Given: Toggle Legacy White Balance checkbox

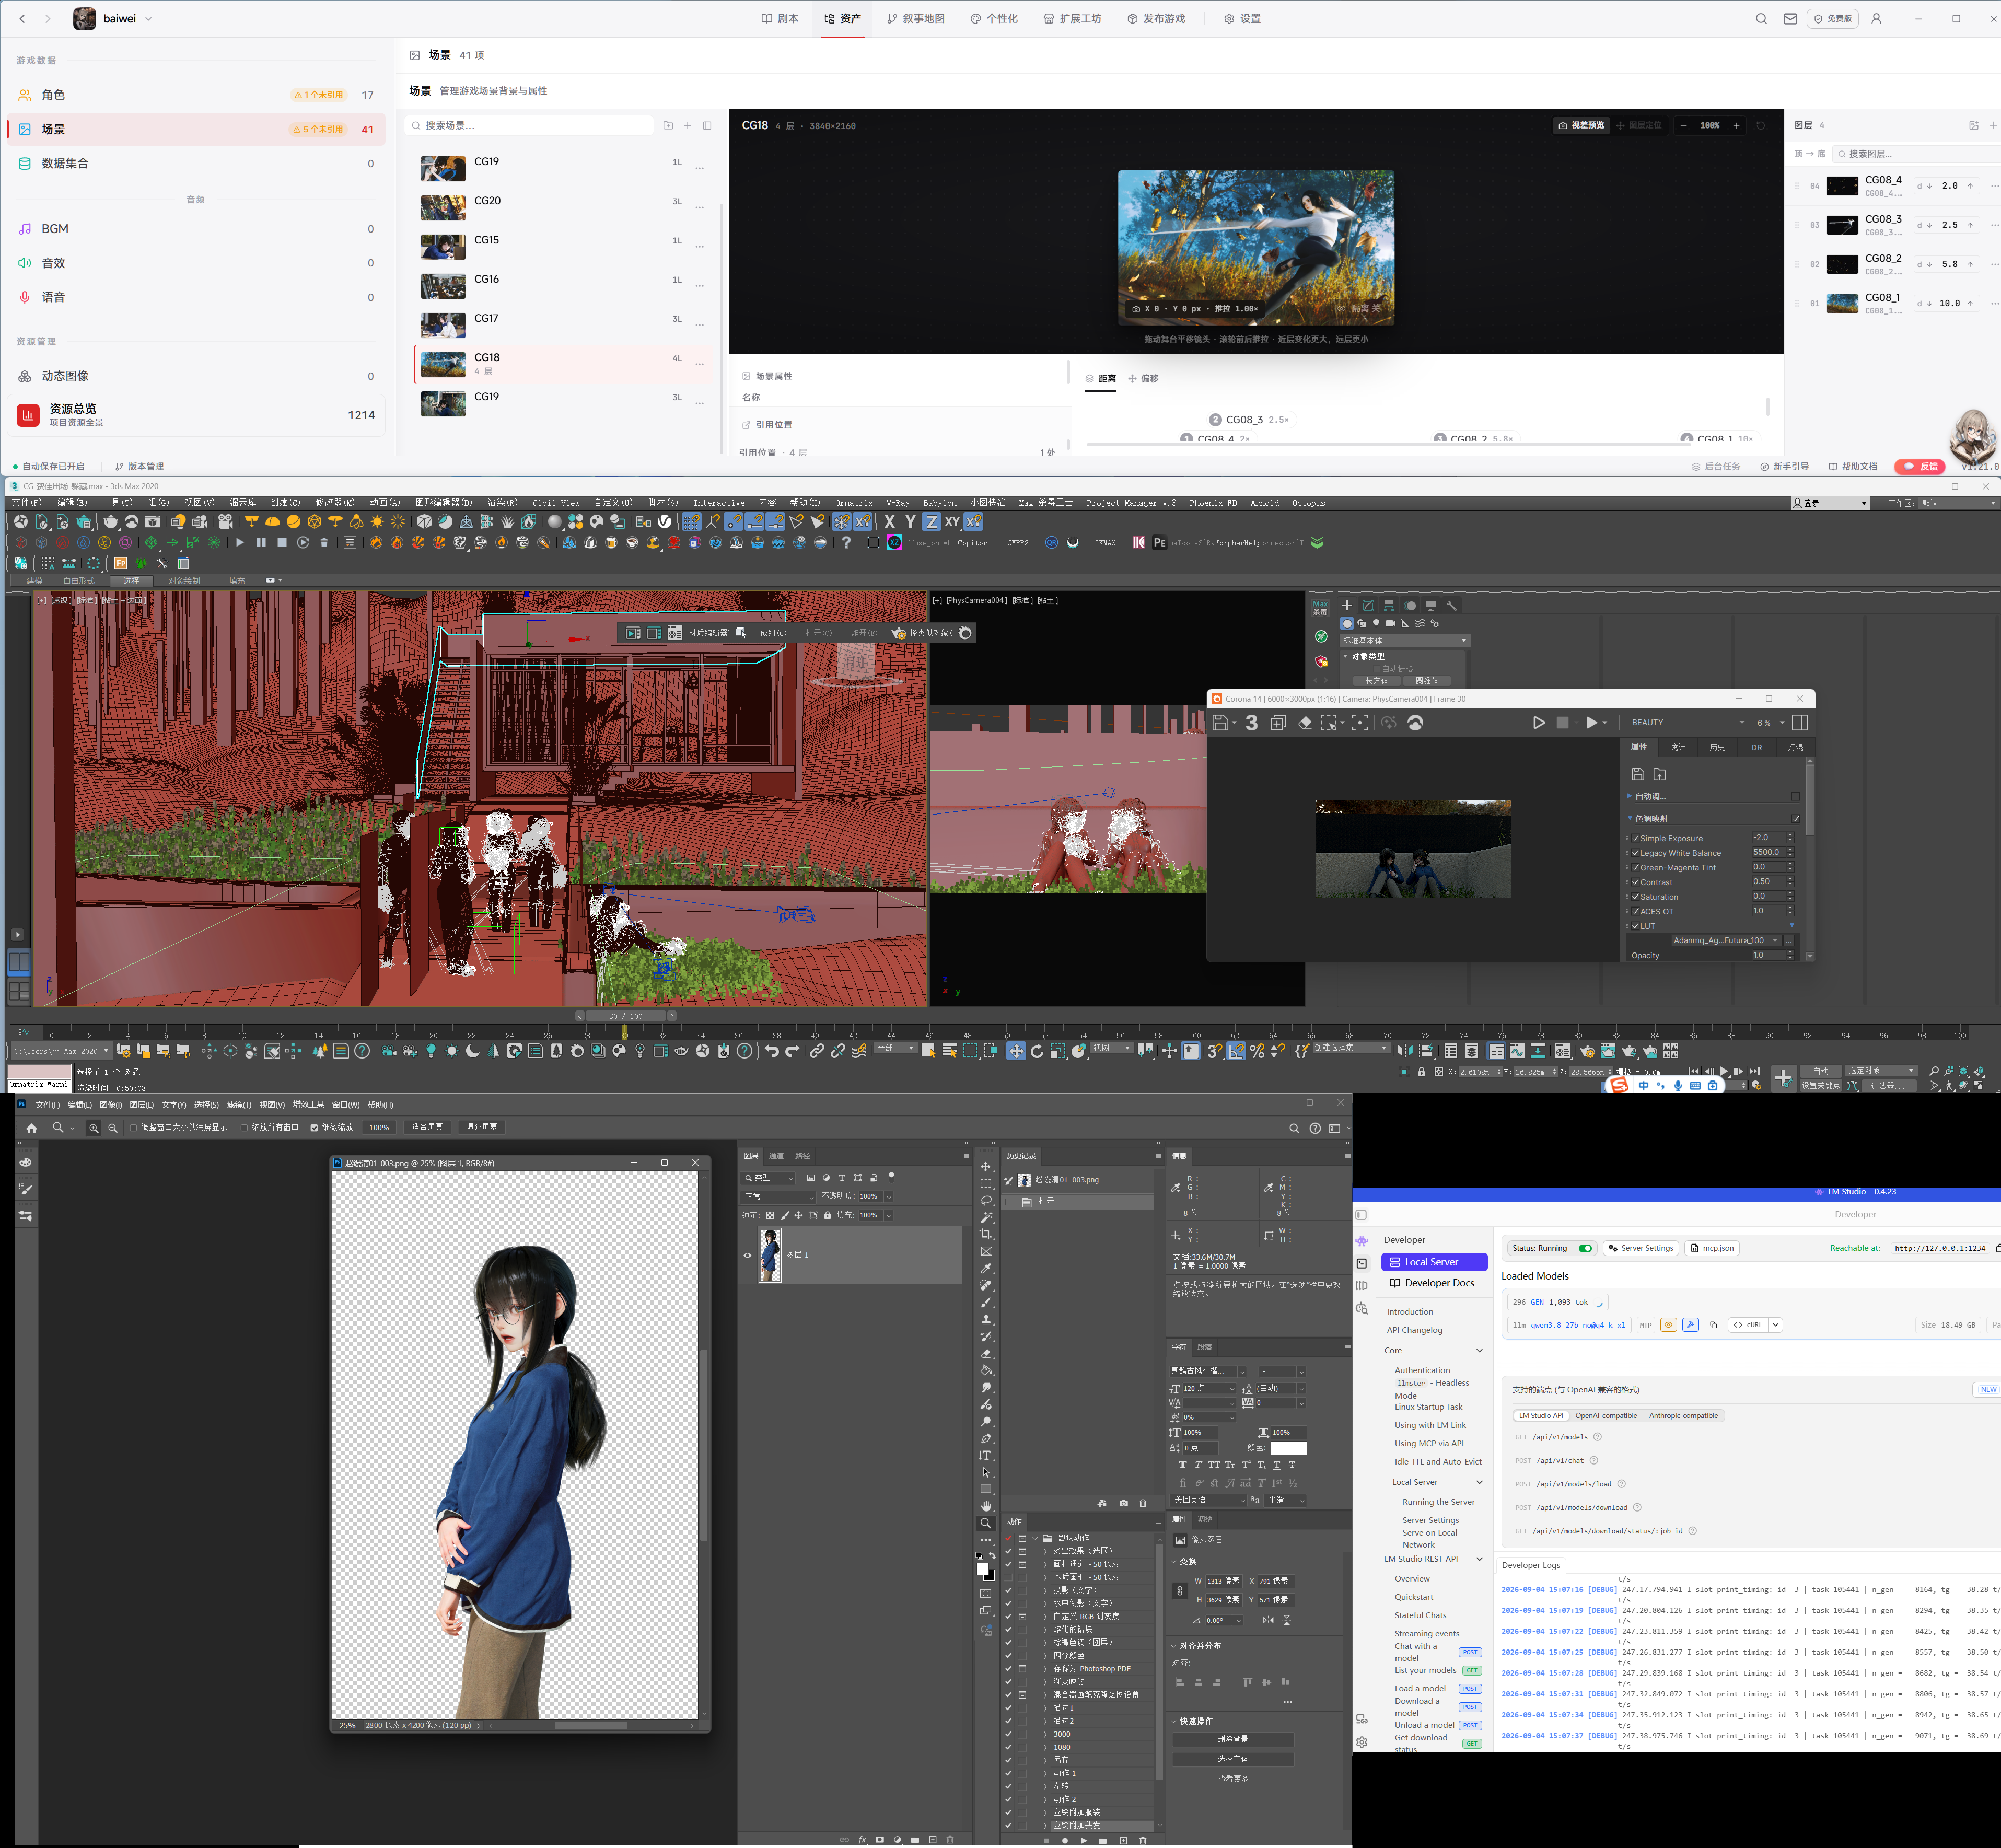Looking at the screenshot, I should click(x=1636, y=853).
